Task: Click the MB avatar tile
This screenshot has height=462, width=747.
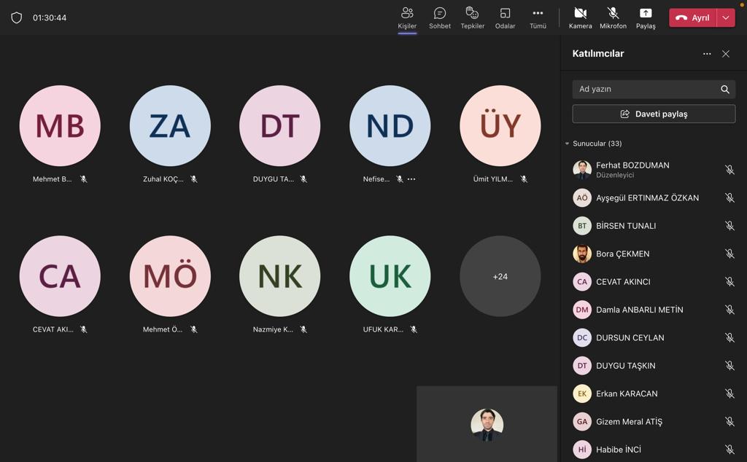Action: tap(60, 125)
